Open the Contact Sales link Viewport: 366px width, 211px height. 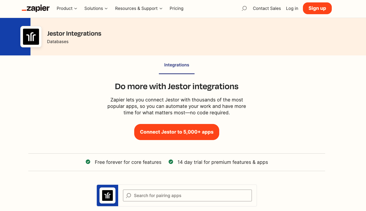(267, 9)
